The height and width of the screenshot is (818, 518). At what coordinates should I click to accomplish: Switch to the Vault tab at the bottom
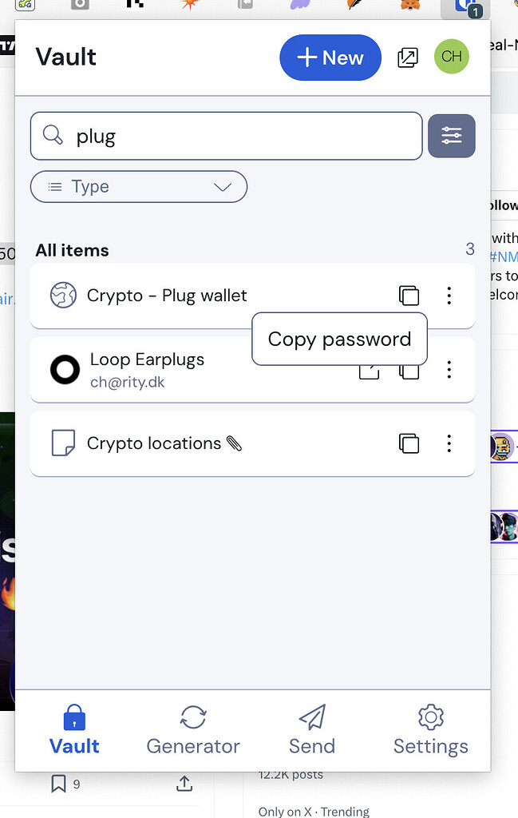click(74, 729)
